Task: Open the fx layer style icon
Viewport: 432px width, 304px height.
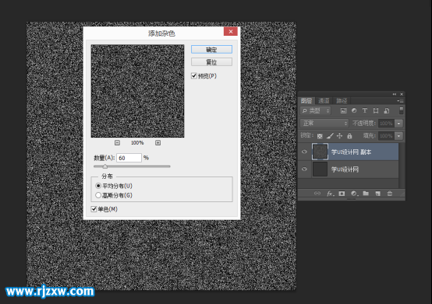Action: (x=331, y=194)
